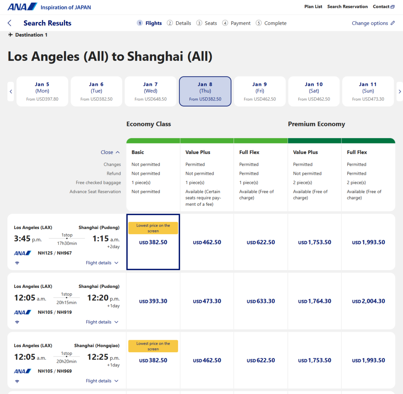Show later dates with the right arrow

tap(400, 91)
